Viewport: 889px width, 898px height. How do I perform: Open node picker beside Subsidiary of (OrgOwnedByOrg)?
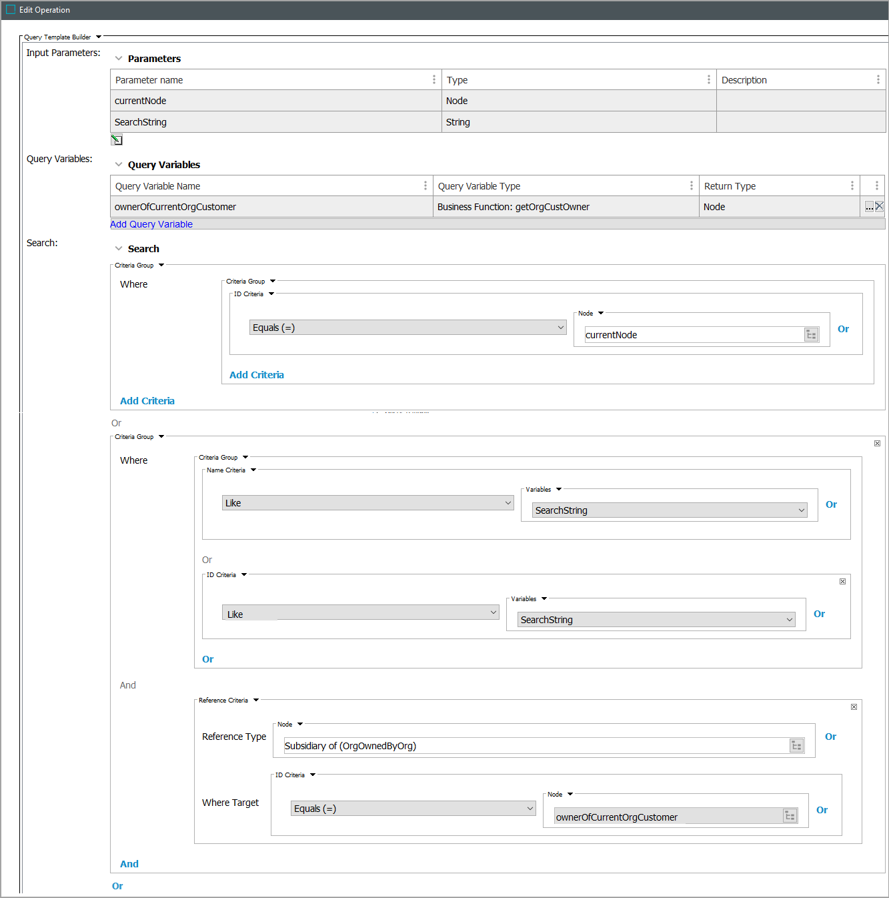click(x=796, y=746)
